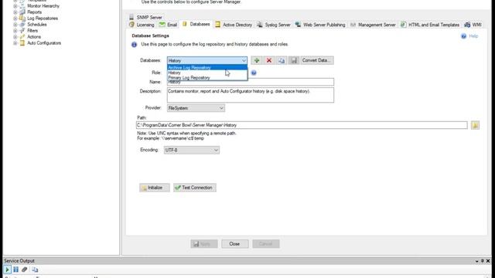495x278 pixels.
Task: Click the Reports tree icon
Action: 22,12
